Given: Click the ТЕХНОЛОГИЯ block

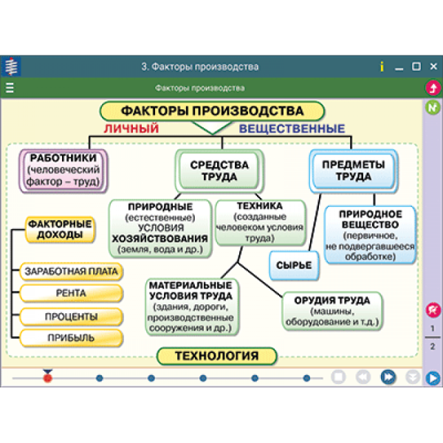Looking at the screenshot, I should pos(216,357).
